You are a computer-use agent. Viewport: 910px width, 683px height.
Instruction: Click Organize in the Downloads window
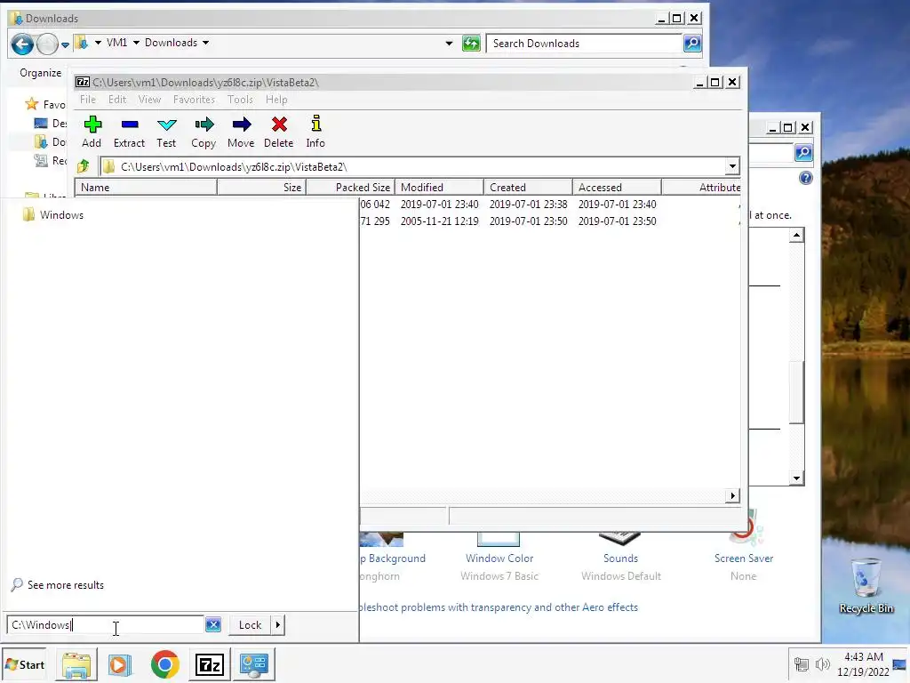[x=40, y=73]
